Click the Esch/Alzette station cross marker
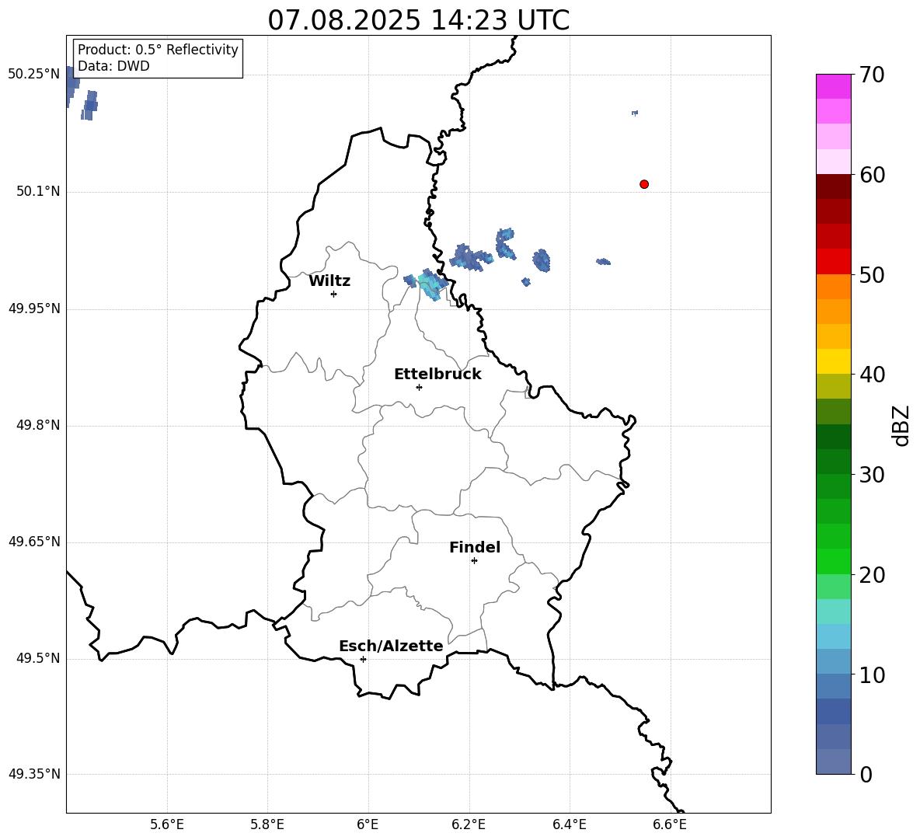920x840 pixels. (x=363, y=659)
